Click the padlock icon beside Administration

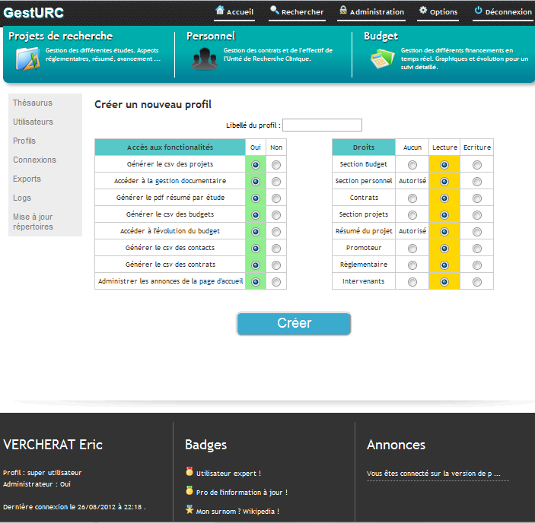(343, 10)
